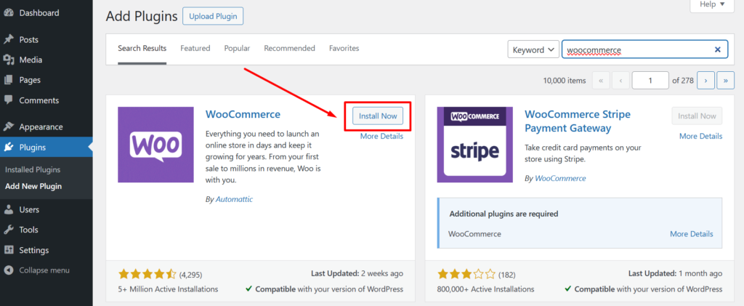Screen dimensions: 744x306
Task: Open the Keyword search type dropdown
Action: [533, 49]
